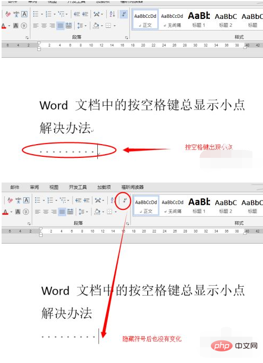Toggle Align Right in lower ribbon

(54, 211)
